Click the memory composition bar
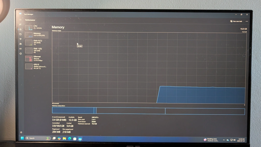The width and height of the screenshot is (261, 147). point(148,111)
